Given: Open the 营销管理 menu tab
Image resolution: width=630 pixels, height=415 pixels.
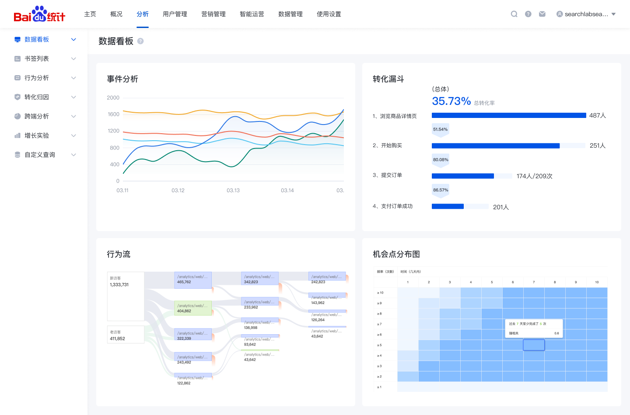Looking at the screenshot, I should 213,14.
